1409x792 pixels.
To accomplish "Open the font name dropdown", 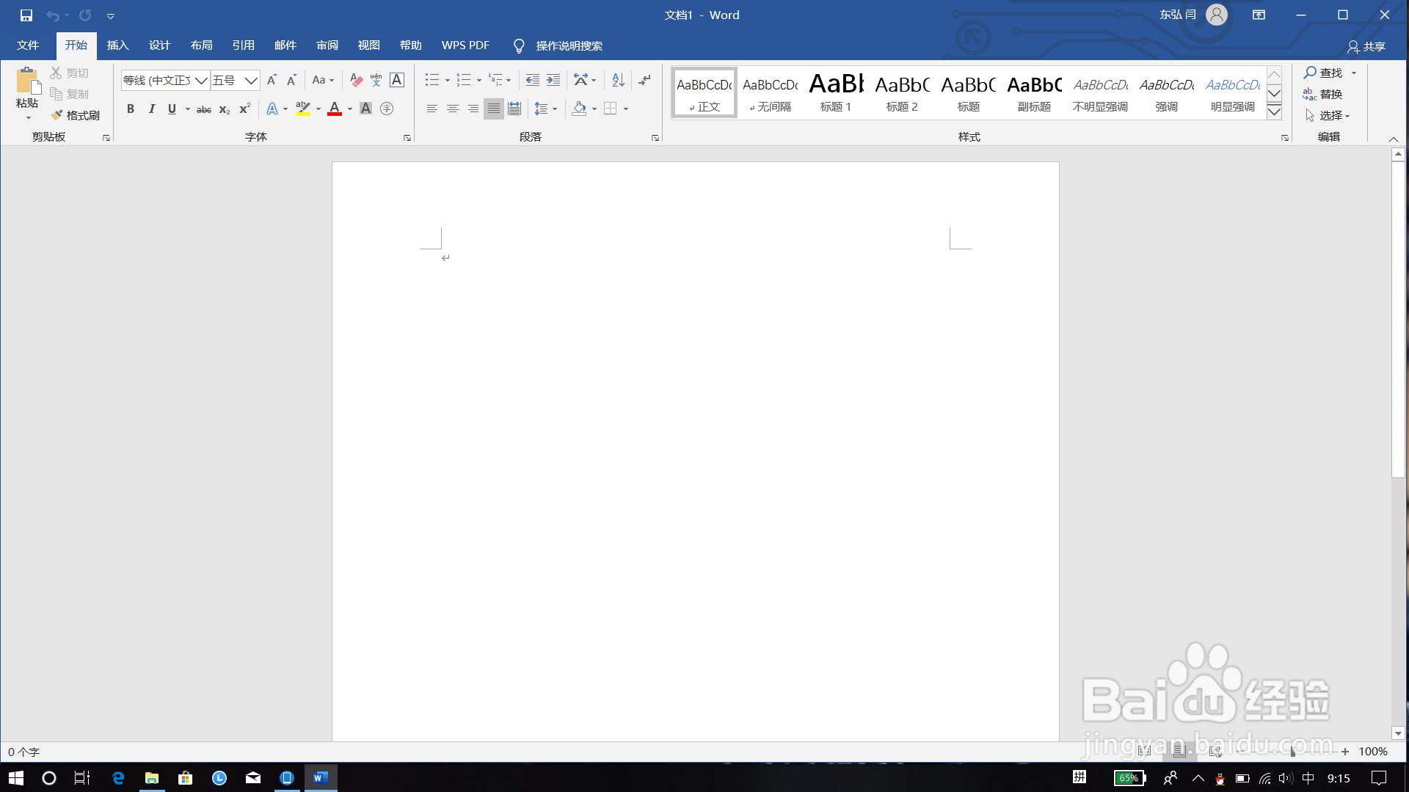I will pos(201,80).
